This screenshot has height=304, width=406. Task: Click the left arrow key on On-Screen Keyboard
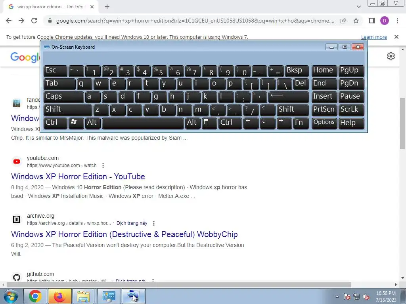point(251,123)
